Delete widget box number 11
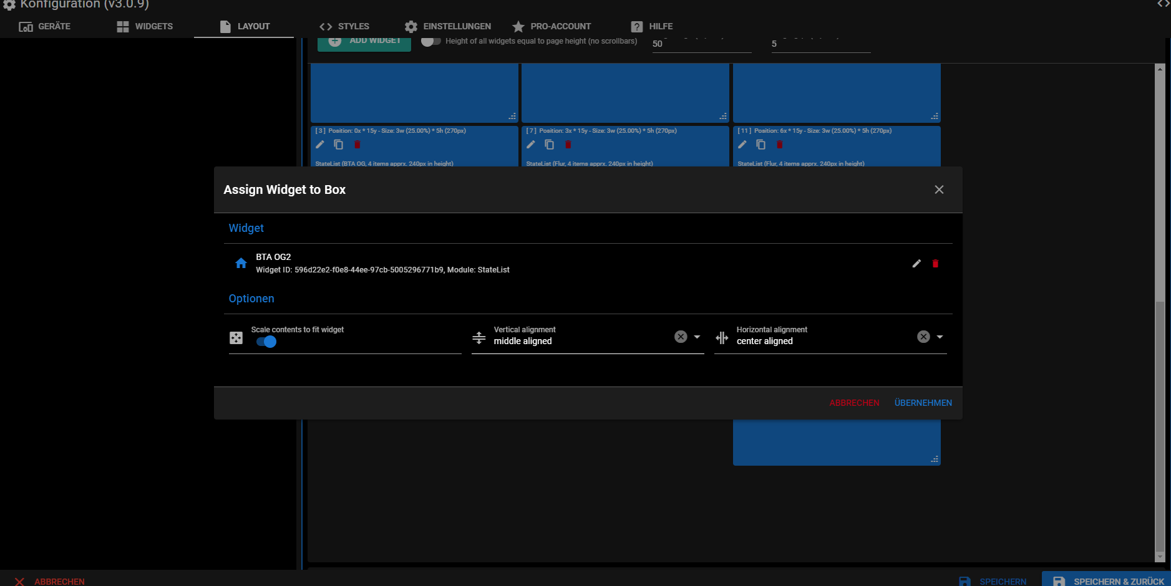 [780, 145]
